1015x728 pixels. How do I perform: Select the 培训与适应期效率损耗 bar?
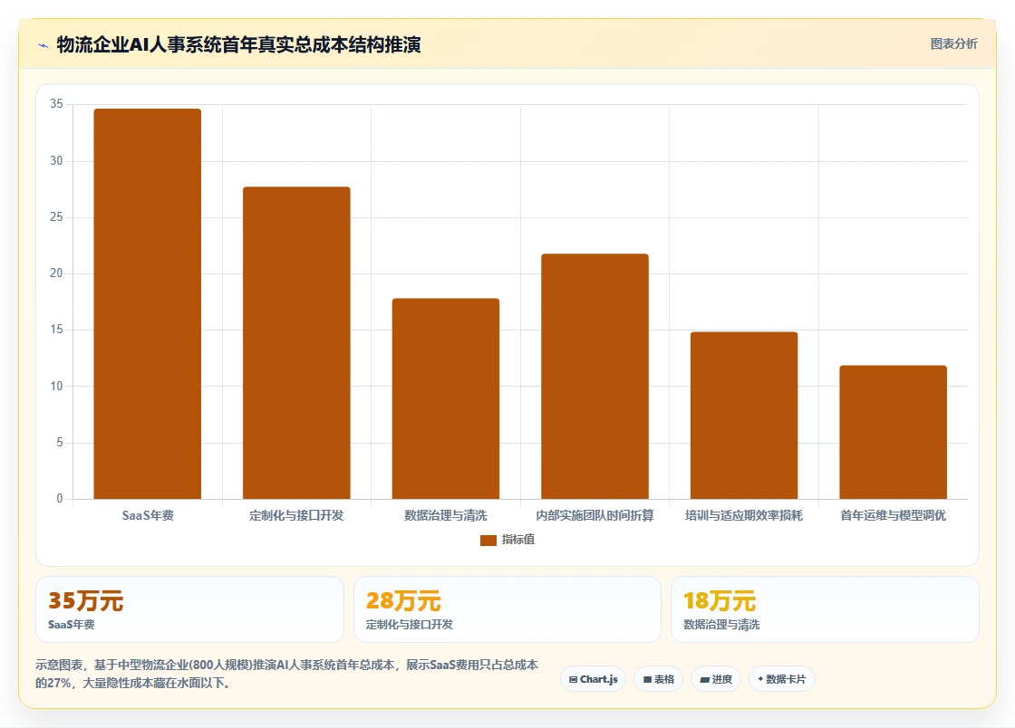(744, 415)
